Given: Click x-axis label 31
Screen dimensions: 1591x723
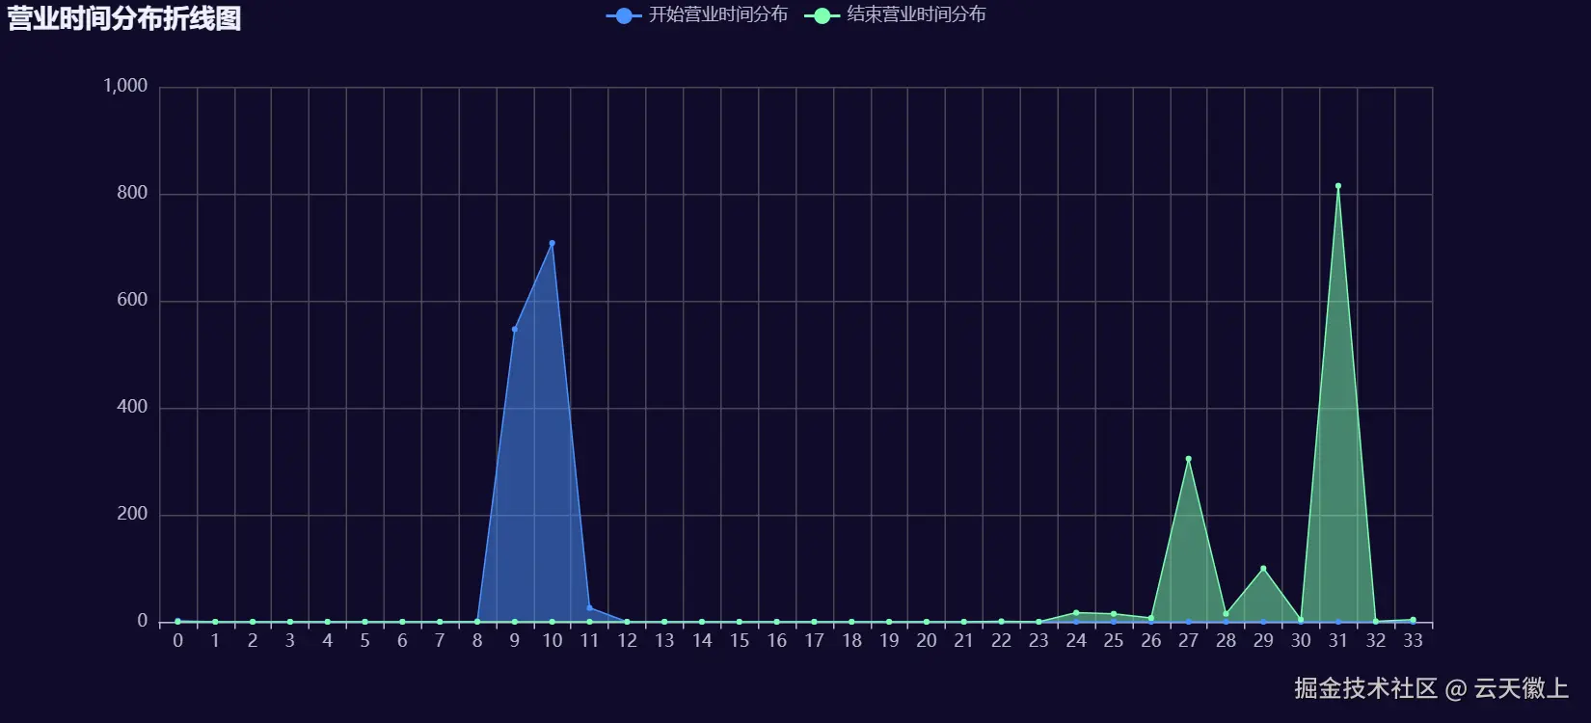Looking at the screenshot, I should [1338, 641].
